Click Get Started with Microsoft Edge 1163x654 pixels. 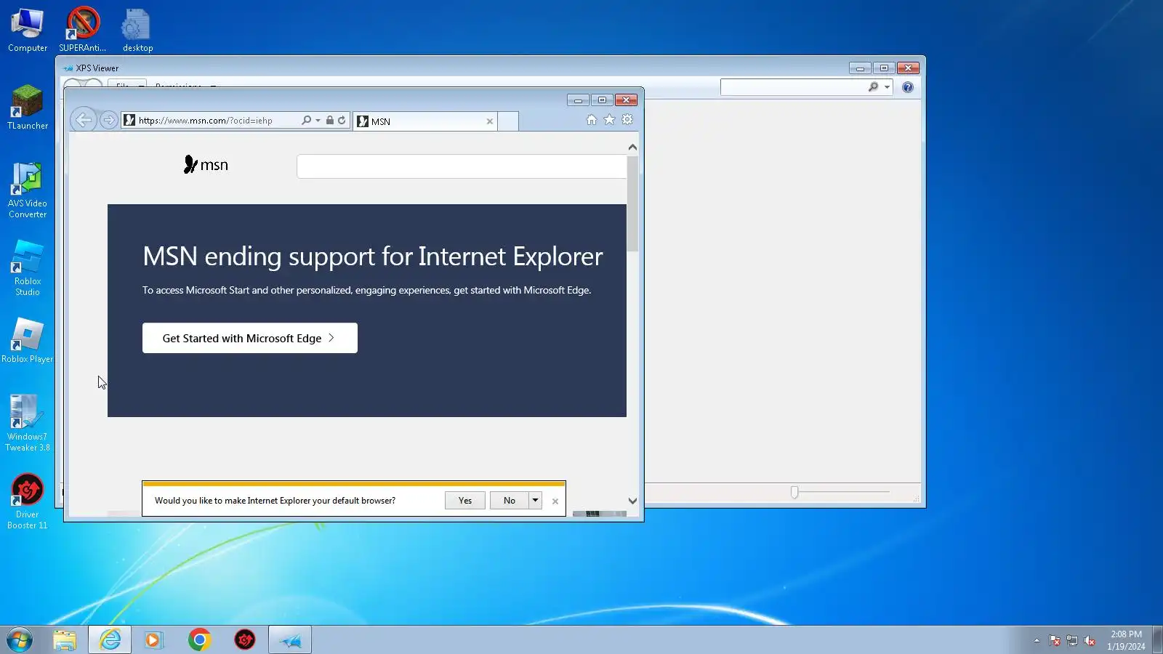250,338
